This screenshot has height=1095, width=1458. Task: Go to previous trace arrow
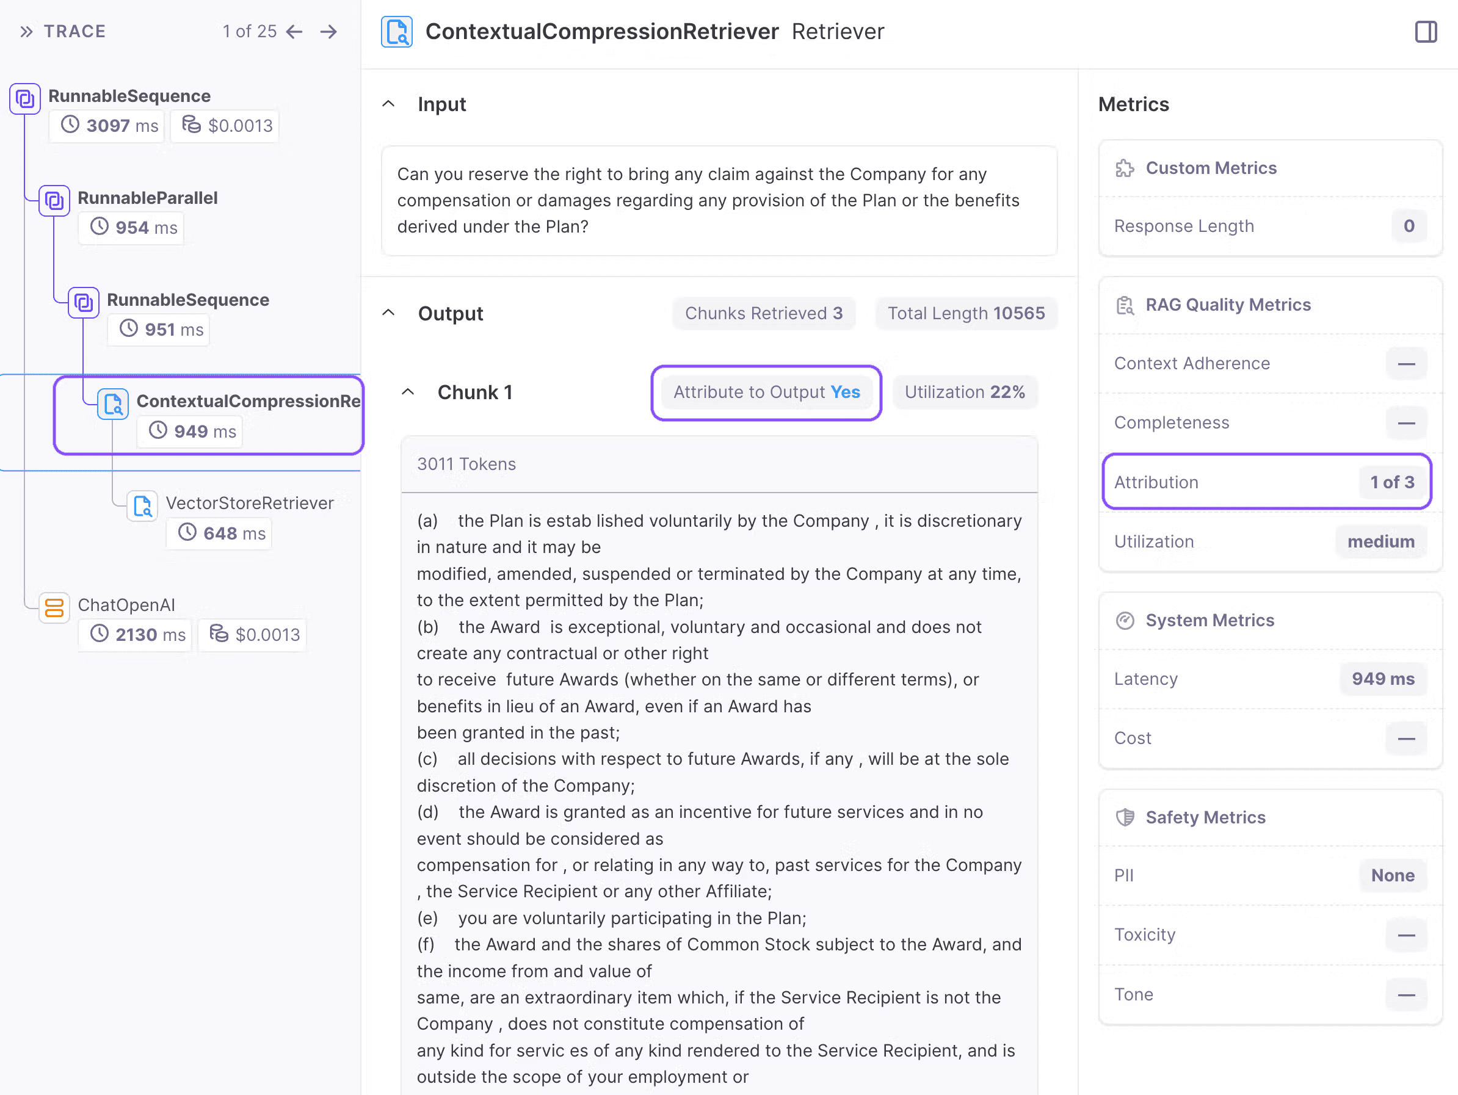[294, 31]
